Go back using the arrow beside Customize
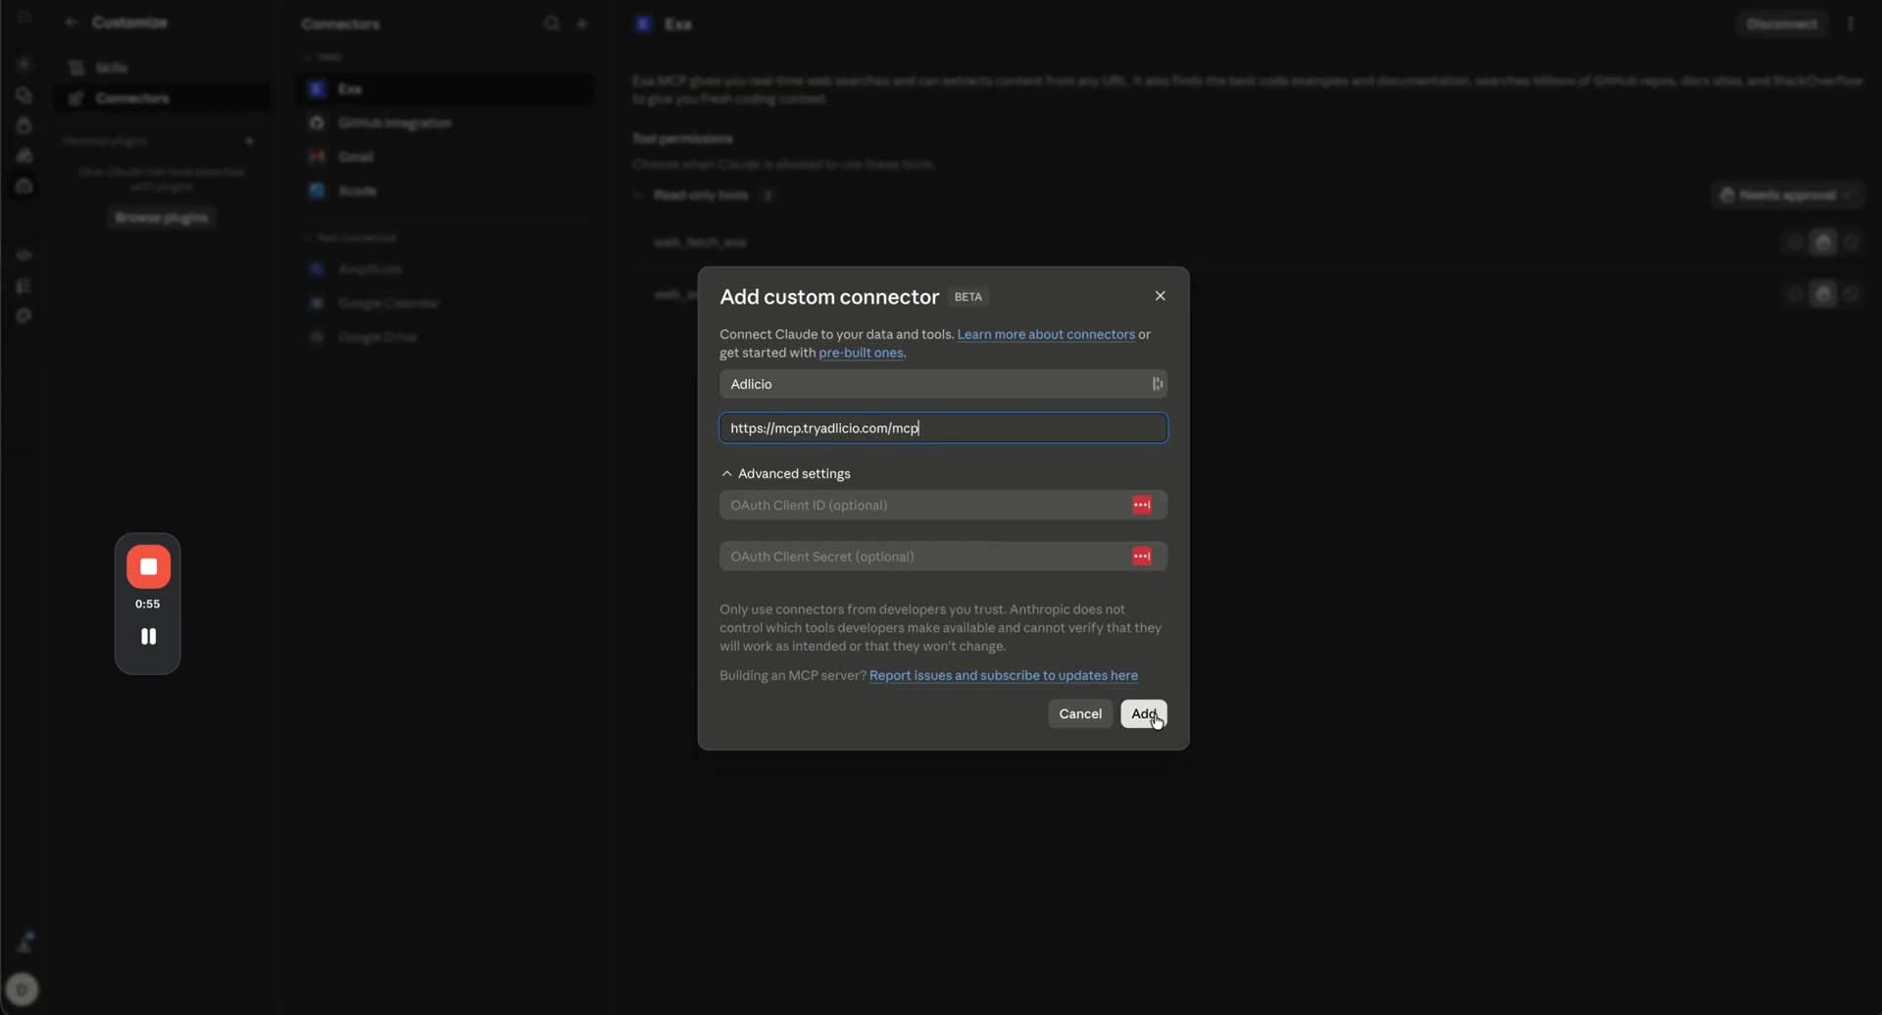Viewport: 1882px width, 1015px height. click(72, 23)
